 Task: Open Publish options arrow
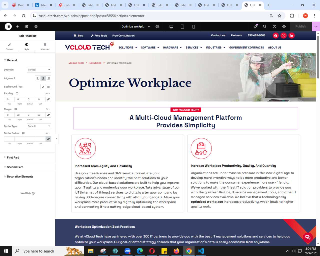[316, 26]
